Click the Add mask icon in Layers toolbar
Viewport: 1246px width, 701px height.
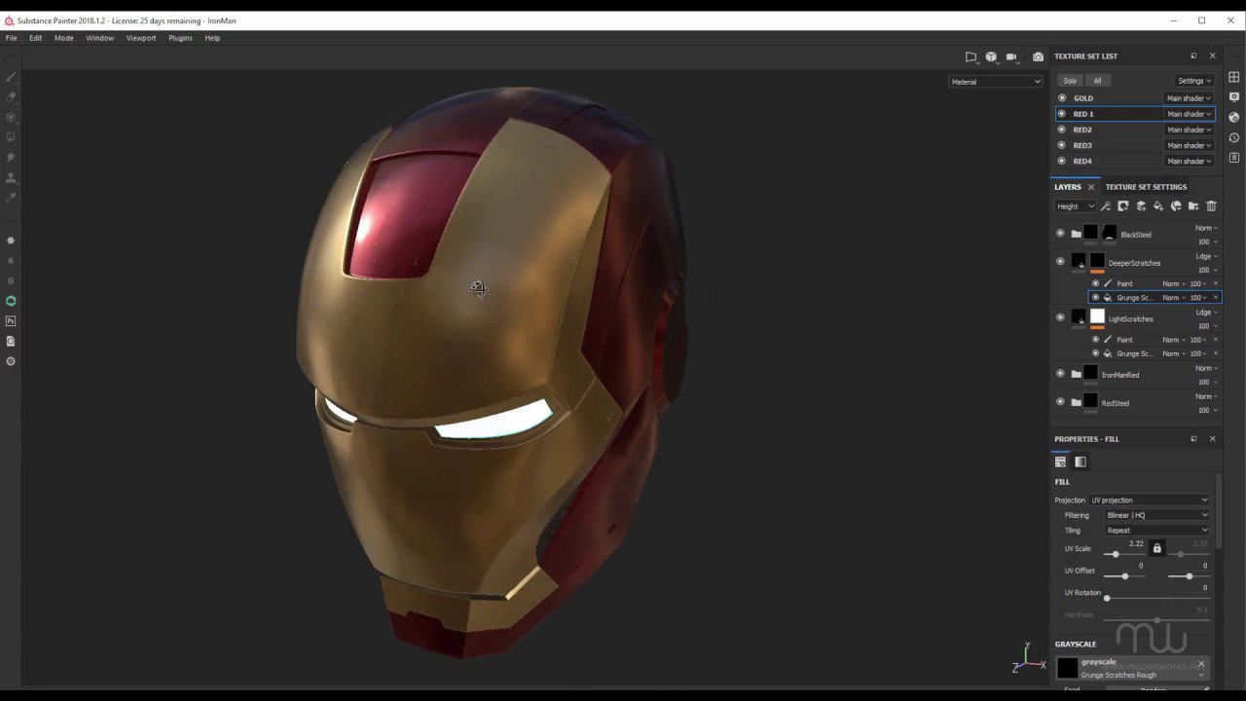coord(1122,206)
